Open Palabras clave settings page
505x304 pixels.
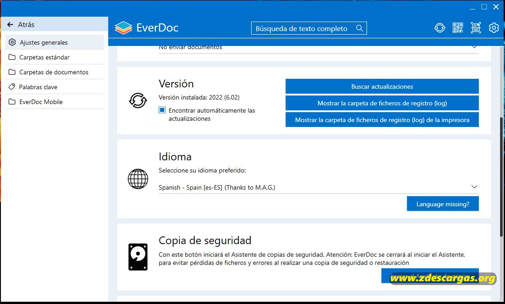(55, 87)
